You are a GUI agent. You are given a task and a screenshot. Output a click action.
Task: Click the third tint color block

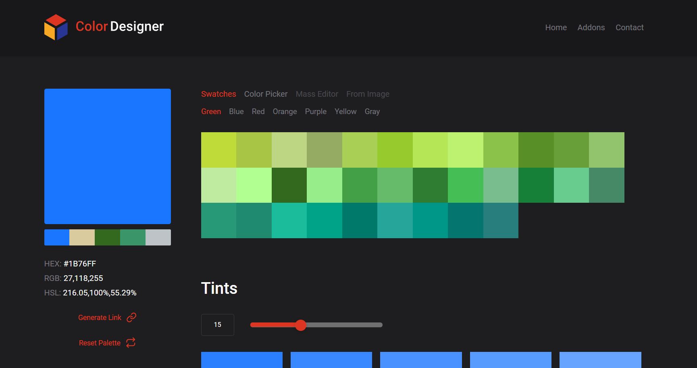pyautogui.click(x=421, y=360)
